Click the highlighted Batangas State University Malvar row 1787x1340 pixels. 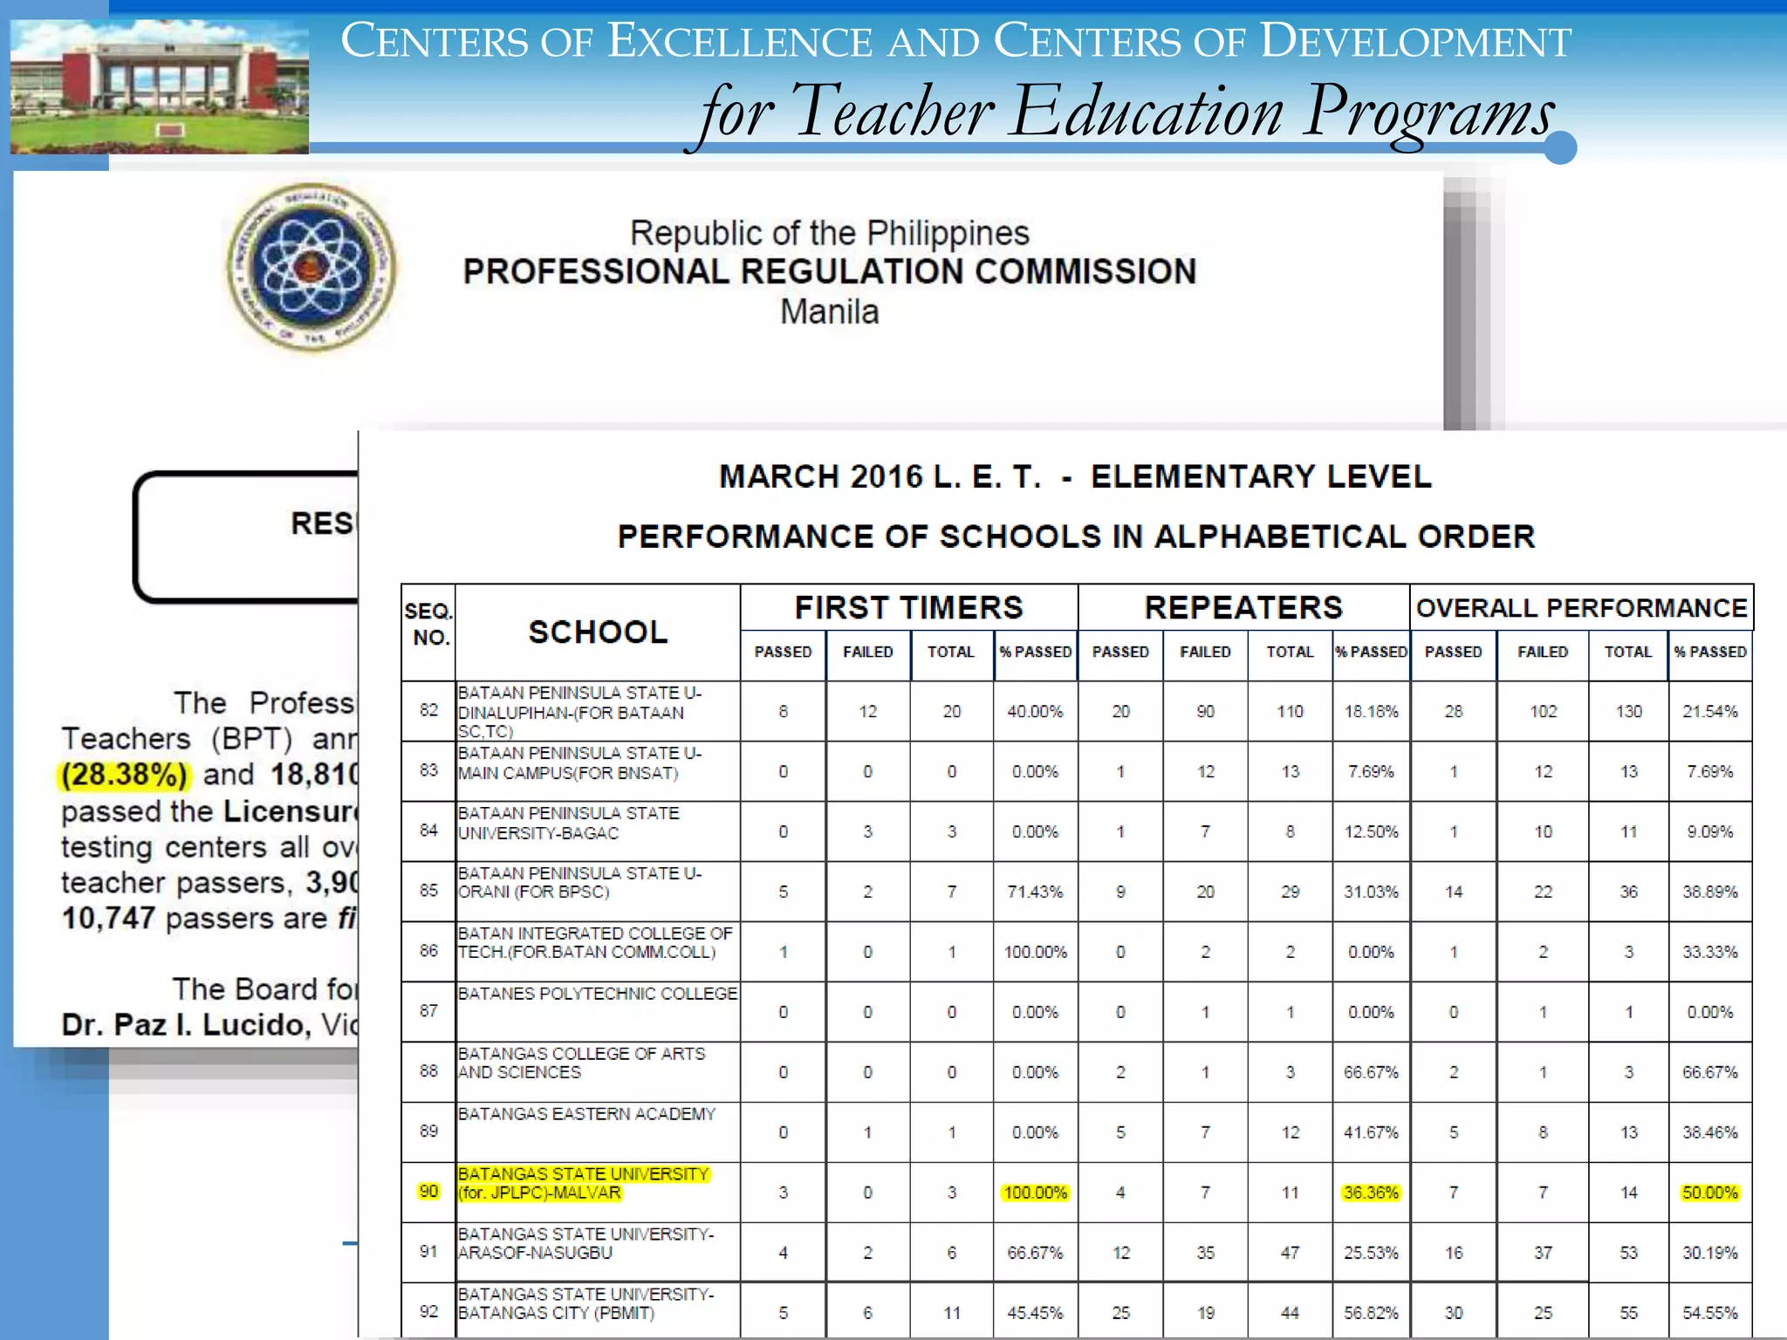pyautogui.click(x=583, y=1184)
